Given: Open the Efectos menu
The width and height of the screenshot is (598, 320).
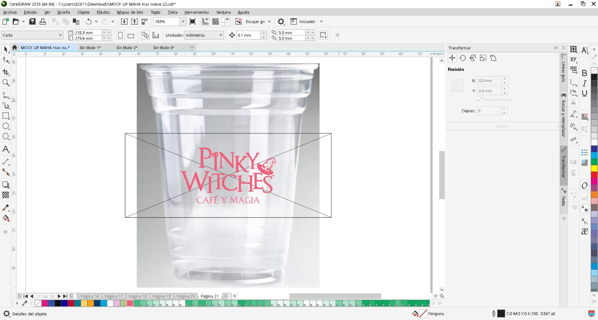Looking at the screenshot, I should [103, 12].
